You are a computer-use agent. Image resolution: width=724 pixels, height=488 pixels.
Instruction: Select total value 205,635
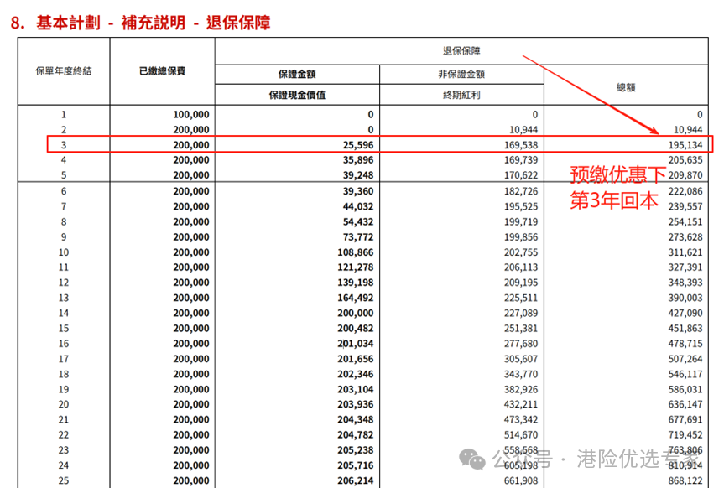(x=685, y=160)
